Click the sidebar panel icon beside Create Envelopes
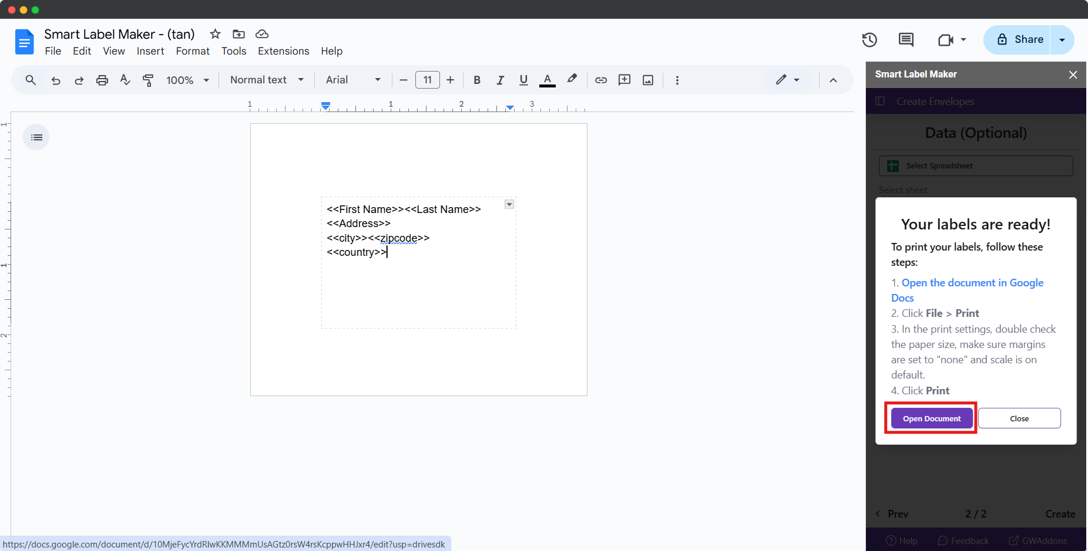Viewport: 1088px width, 551px height. click(880, 101)
